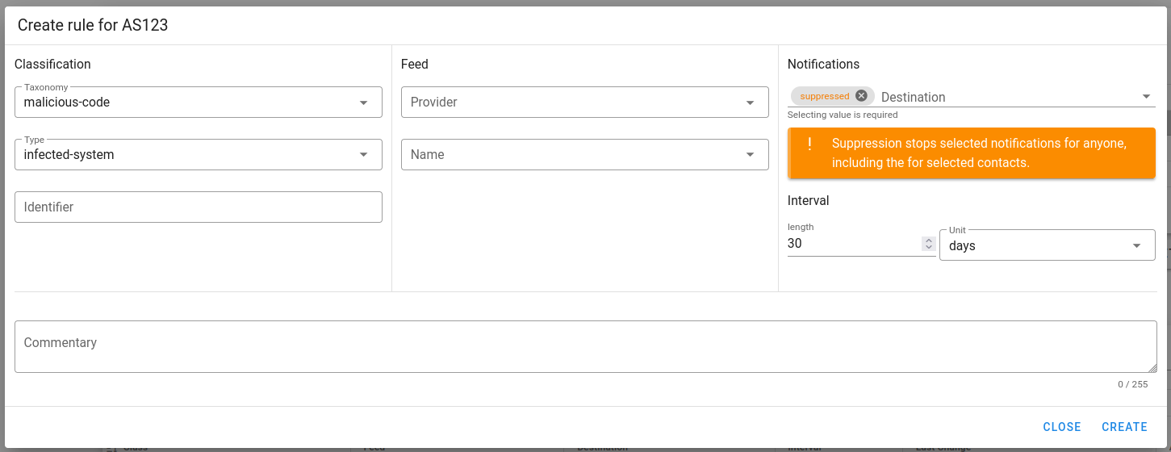Click the 0 / 255 character counter
The image size is (1171, 452).
(1132, 384)
